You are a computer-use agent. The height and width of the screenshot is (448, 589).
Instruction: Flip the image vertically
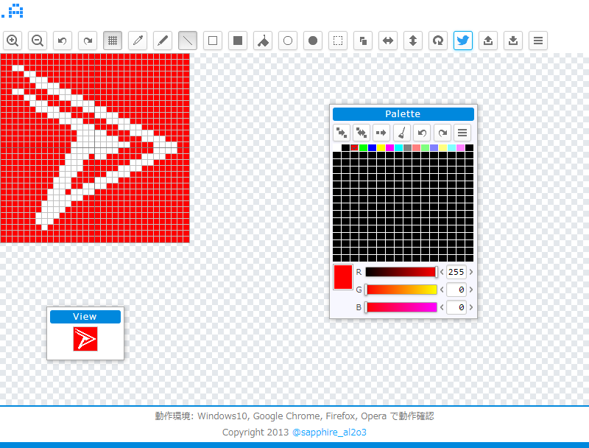coord(413,41)
